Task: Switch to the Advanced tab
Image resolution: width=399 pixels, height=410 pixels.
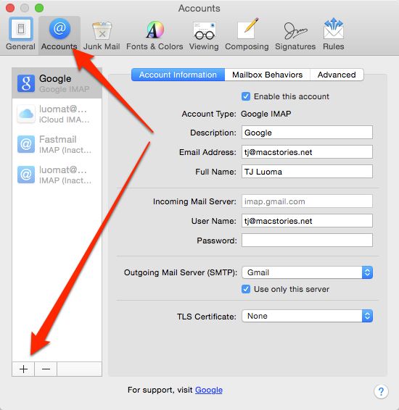Action: (337, 75)
